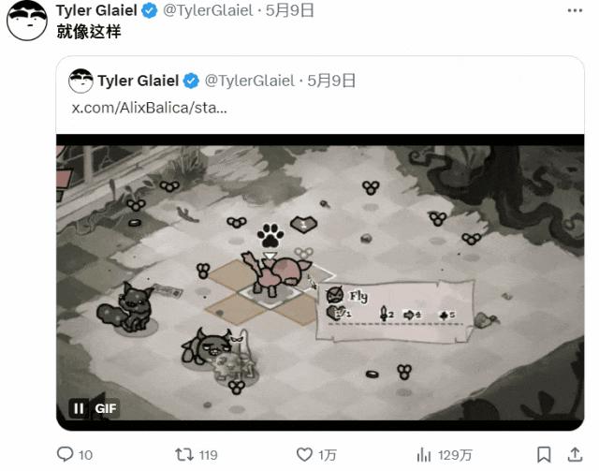Click the verified badge in quoted tweet
The width and height of the screenshot is (599, 471).
pos(191,81)
